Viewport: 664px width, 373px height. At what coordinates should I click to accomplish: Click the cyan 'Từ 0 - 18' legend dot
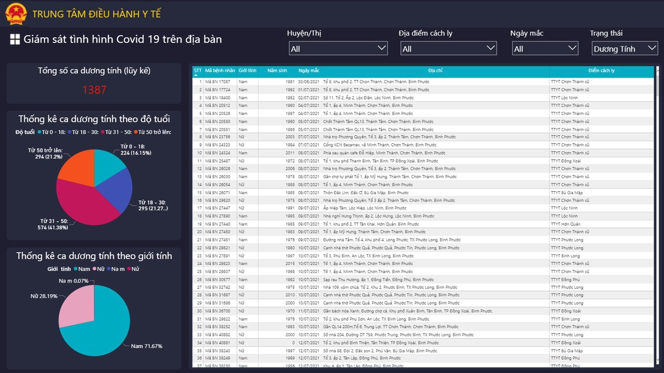[39, 132]
